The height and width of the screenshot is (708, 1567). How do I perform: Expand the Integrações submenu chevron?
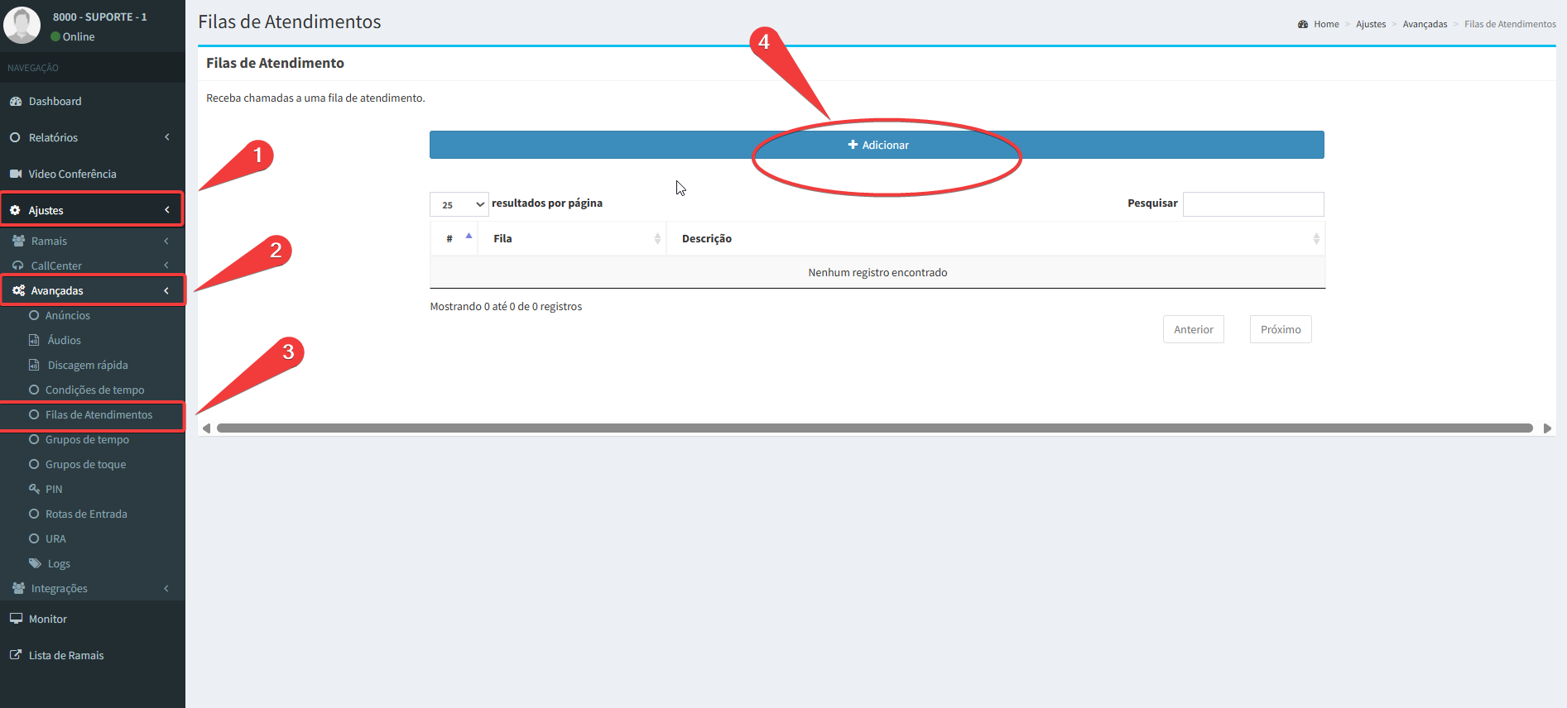(166, 588)
